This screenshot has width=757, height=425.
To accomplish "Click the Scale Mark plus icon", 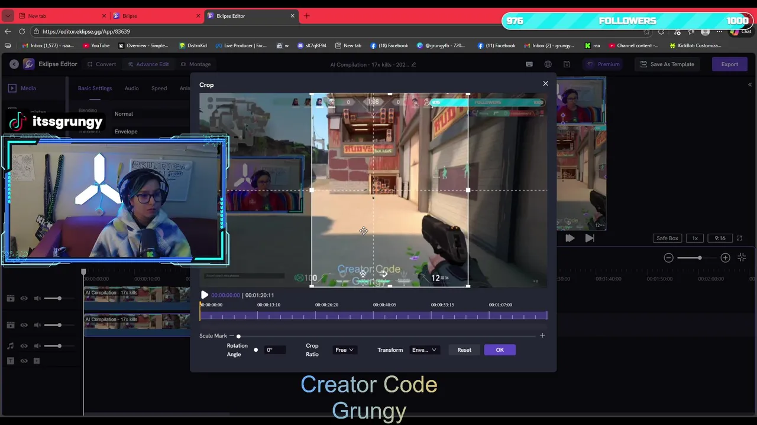I will click(x=542, y=335).
